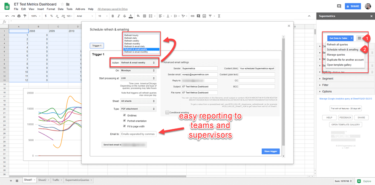375x185 pixels.
Task: Format as currency with dollar icon
Action: [46, 16]
